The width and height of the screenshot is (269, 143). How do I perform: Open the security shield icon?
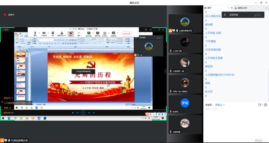pyautogui.click(x=53, y=33)
